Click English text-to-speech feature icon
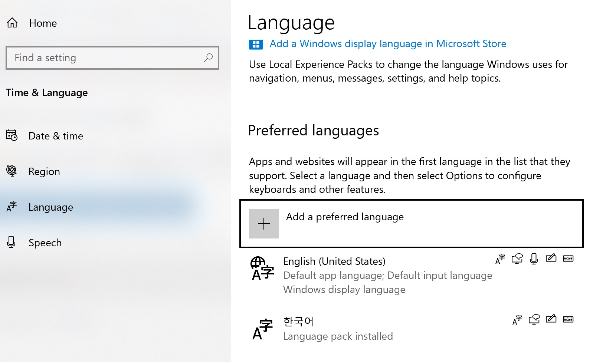This screenshot has height=362, width=593. pos(517,259)
